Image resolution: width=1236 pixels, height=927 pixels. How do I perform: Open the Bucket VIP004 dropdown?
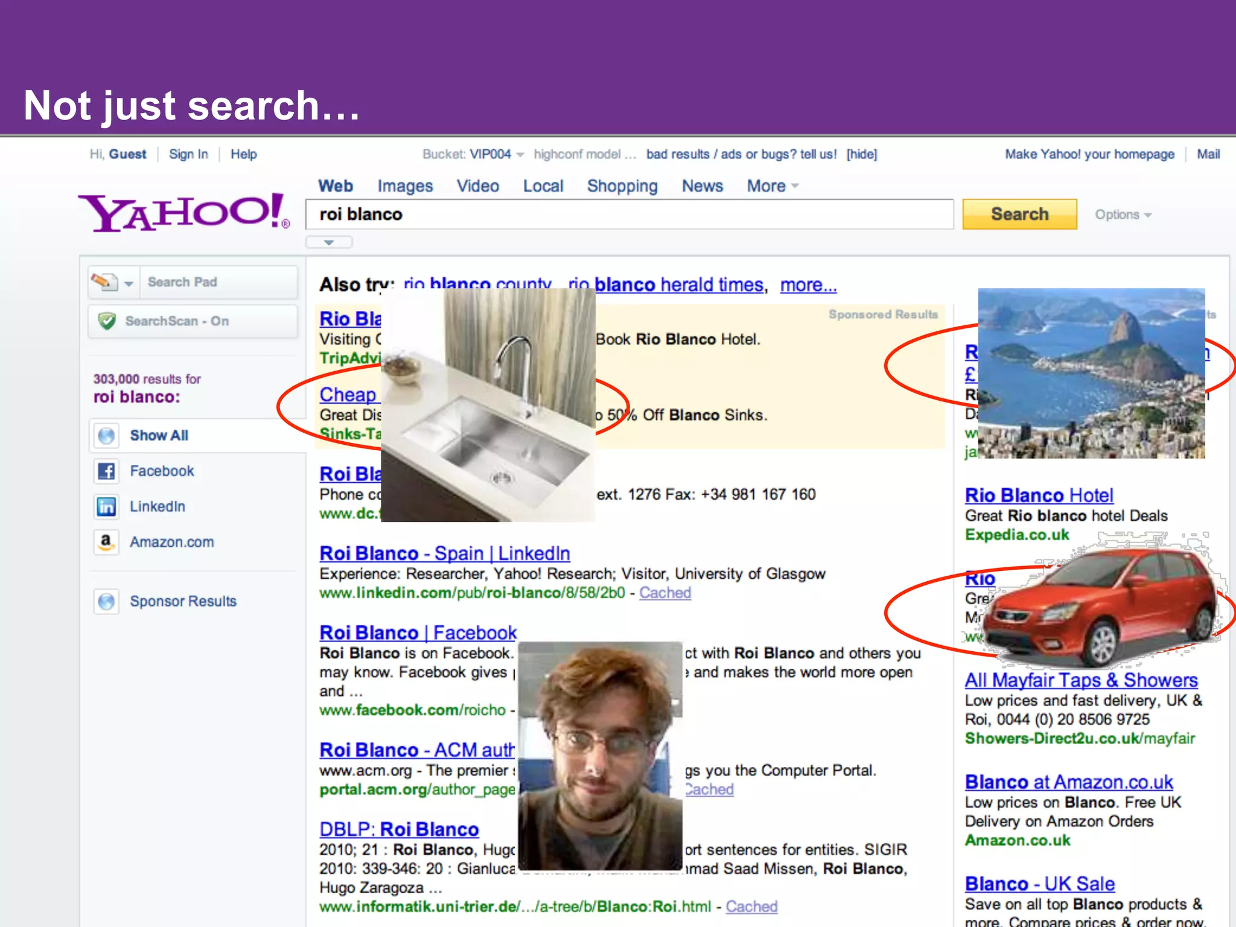[520, 154]
